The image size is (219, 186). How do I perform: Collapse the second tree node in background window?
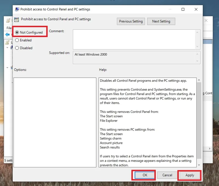coord(7,68)
